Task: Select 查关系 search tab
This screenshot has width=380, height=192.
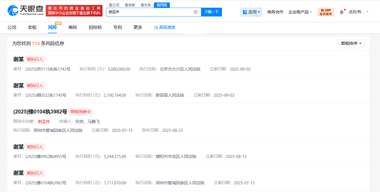Action: [146, 5]
